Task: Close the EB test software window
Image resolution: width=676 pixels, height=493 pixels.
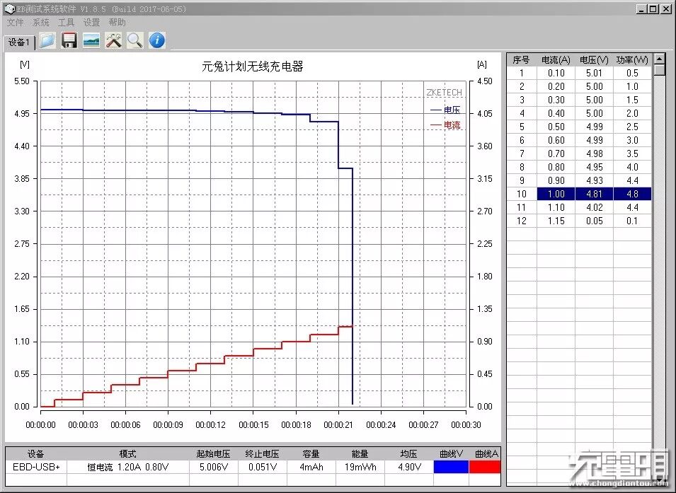Action: pyautogui.click(x=665, y=8)
